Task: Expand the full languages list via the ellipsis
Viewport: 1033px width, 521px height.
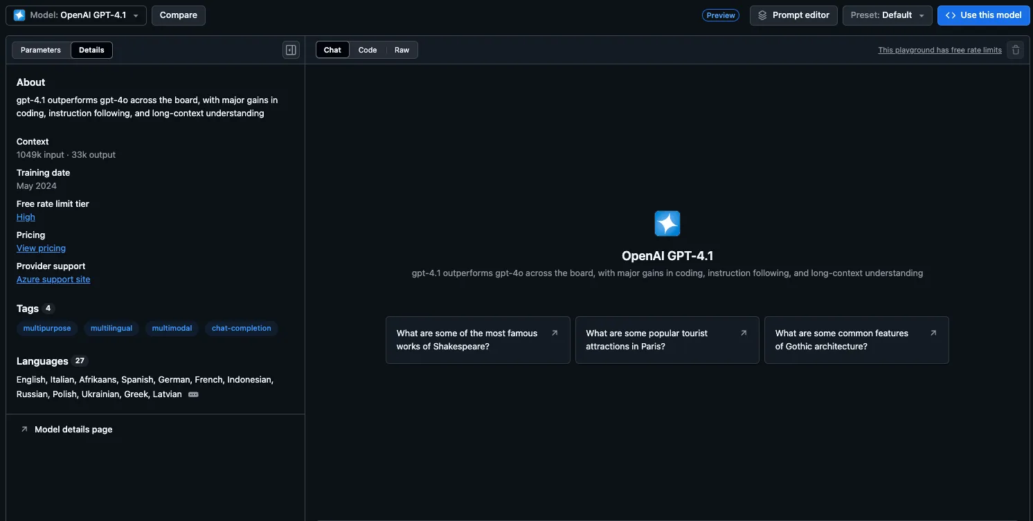Action: point(192,394)
